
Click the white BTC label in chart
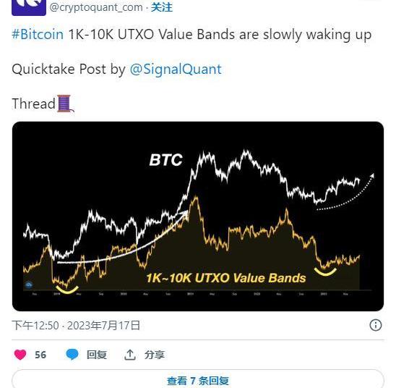(x=166, y=160)
